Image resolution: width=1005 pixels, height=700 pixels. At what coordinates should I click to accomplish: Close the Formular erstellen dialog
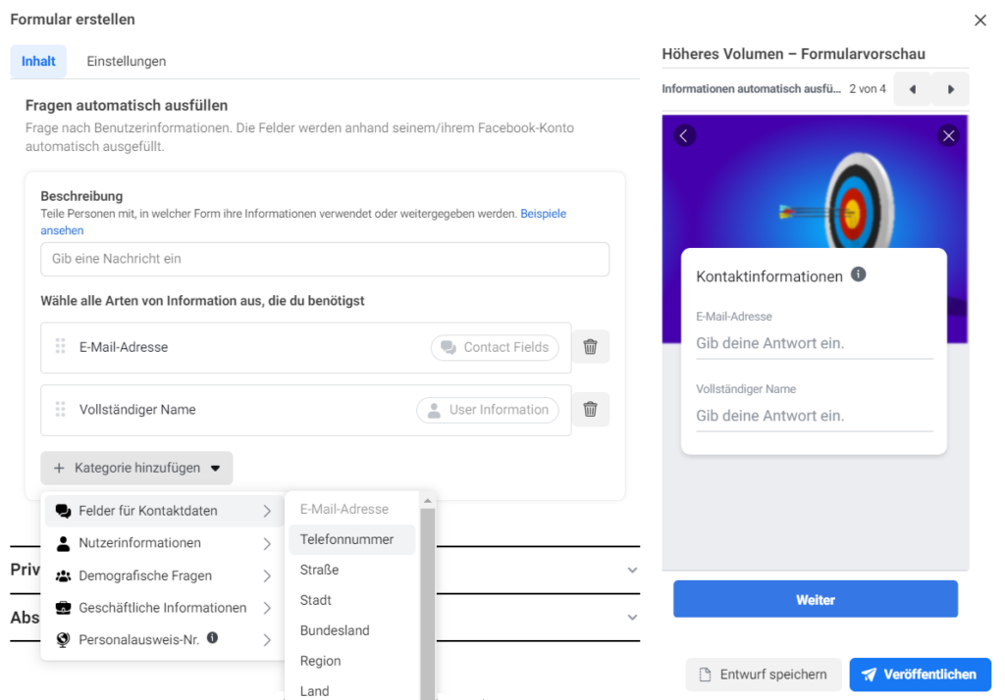click(x=980, y=21)
